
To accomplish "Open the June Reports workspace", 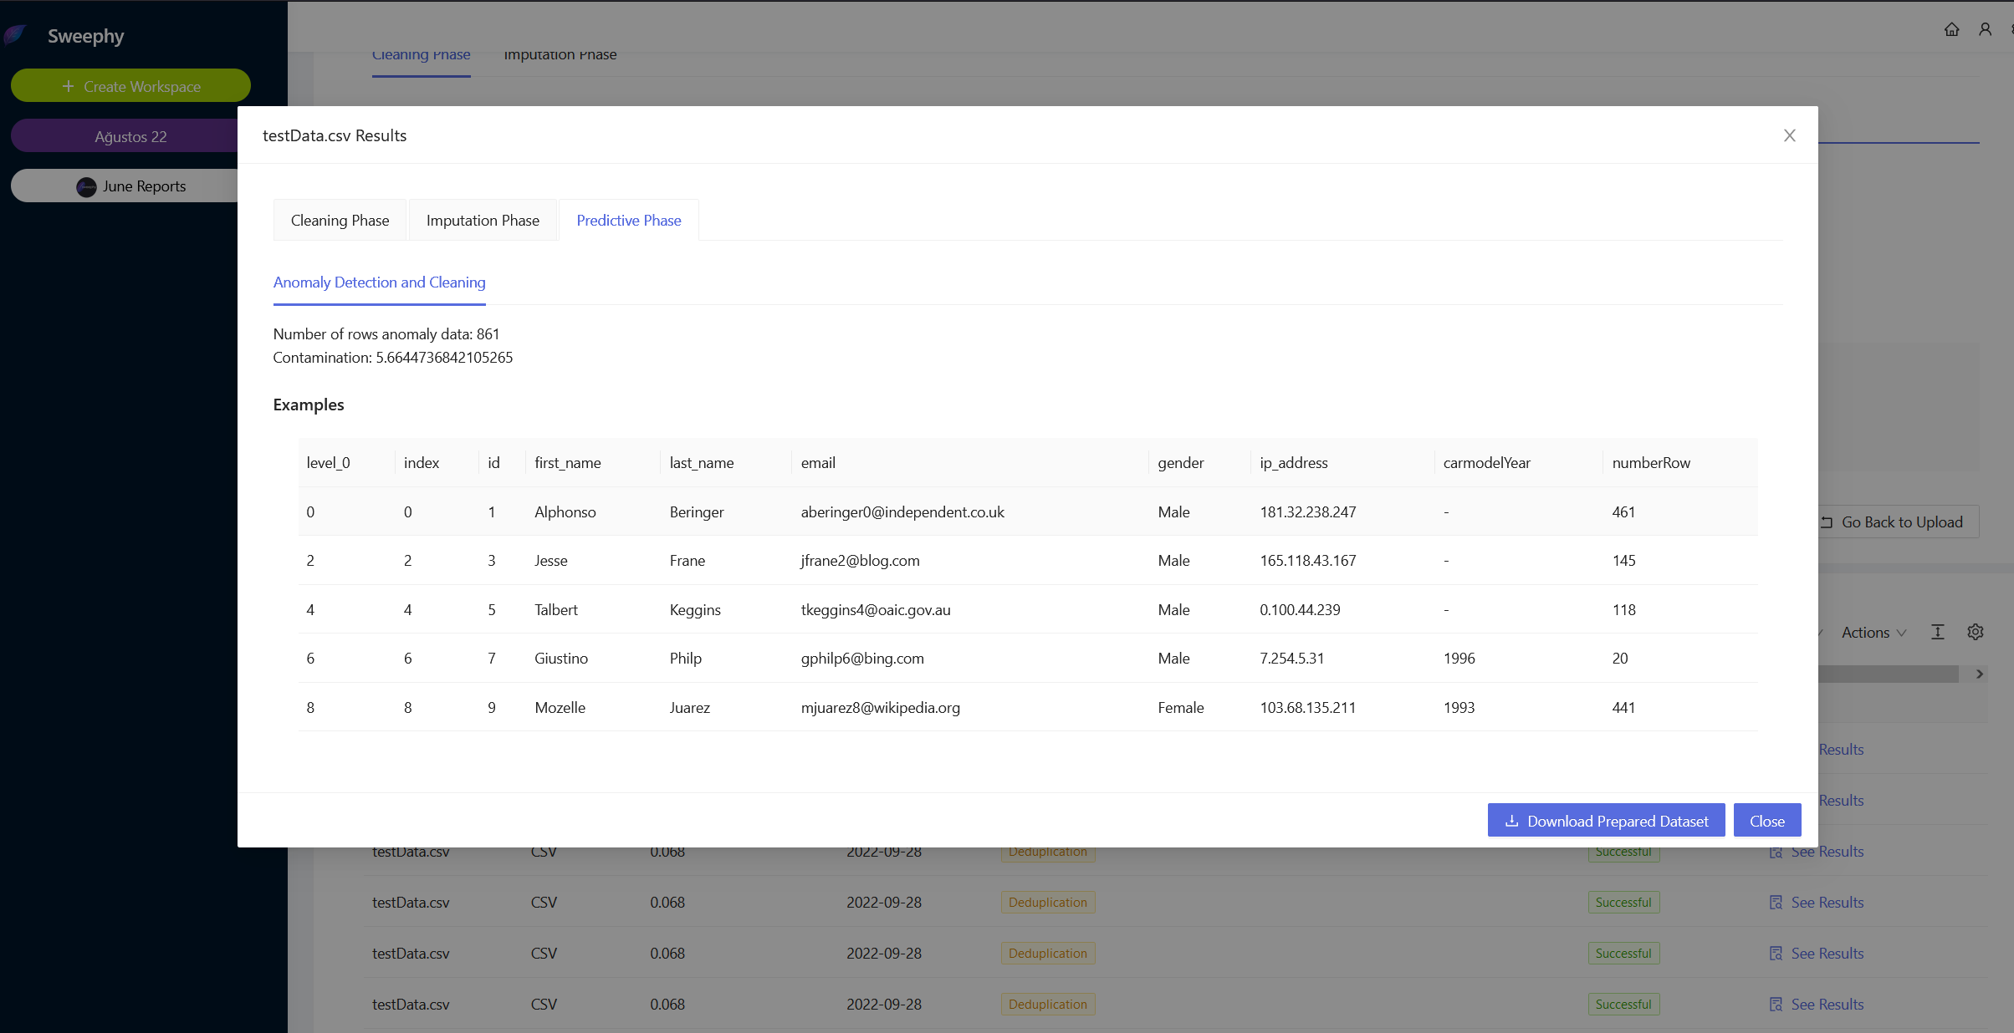I will tap(125, 186).
